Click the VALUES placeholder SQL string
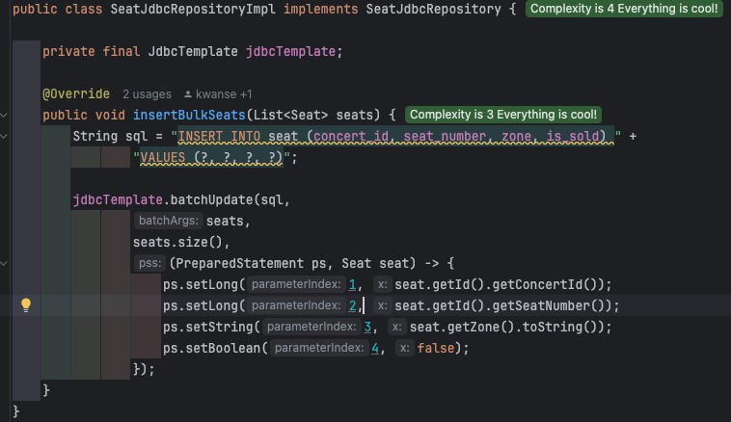Screen dimensions: 731x422 pyautogui.click(x=211, y=157)
